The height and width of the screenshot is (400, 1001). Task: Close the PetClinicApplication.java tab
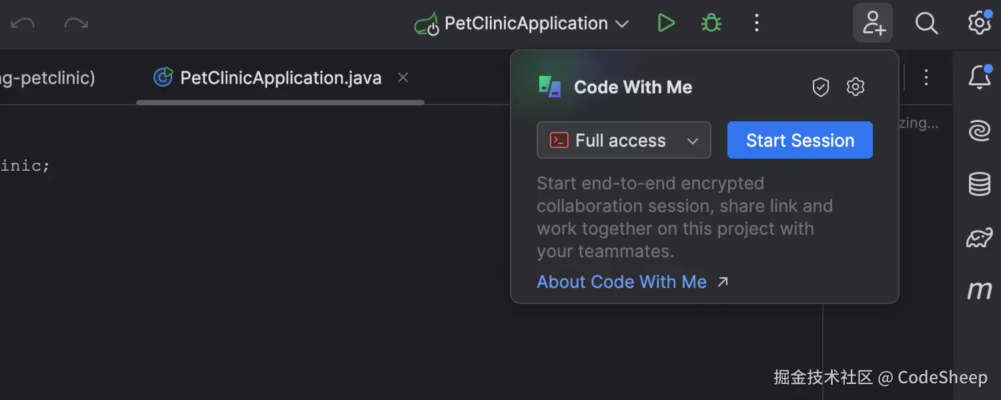403,78
